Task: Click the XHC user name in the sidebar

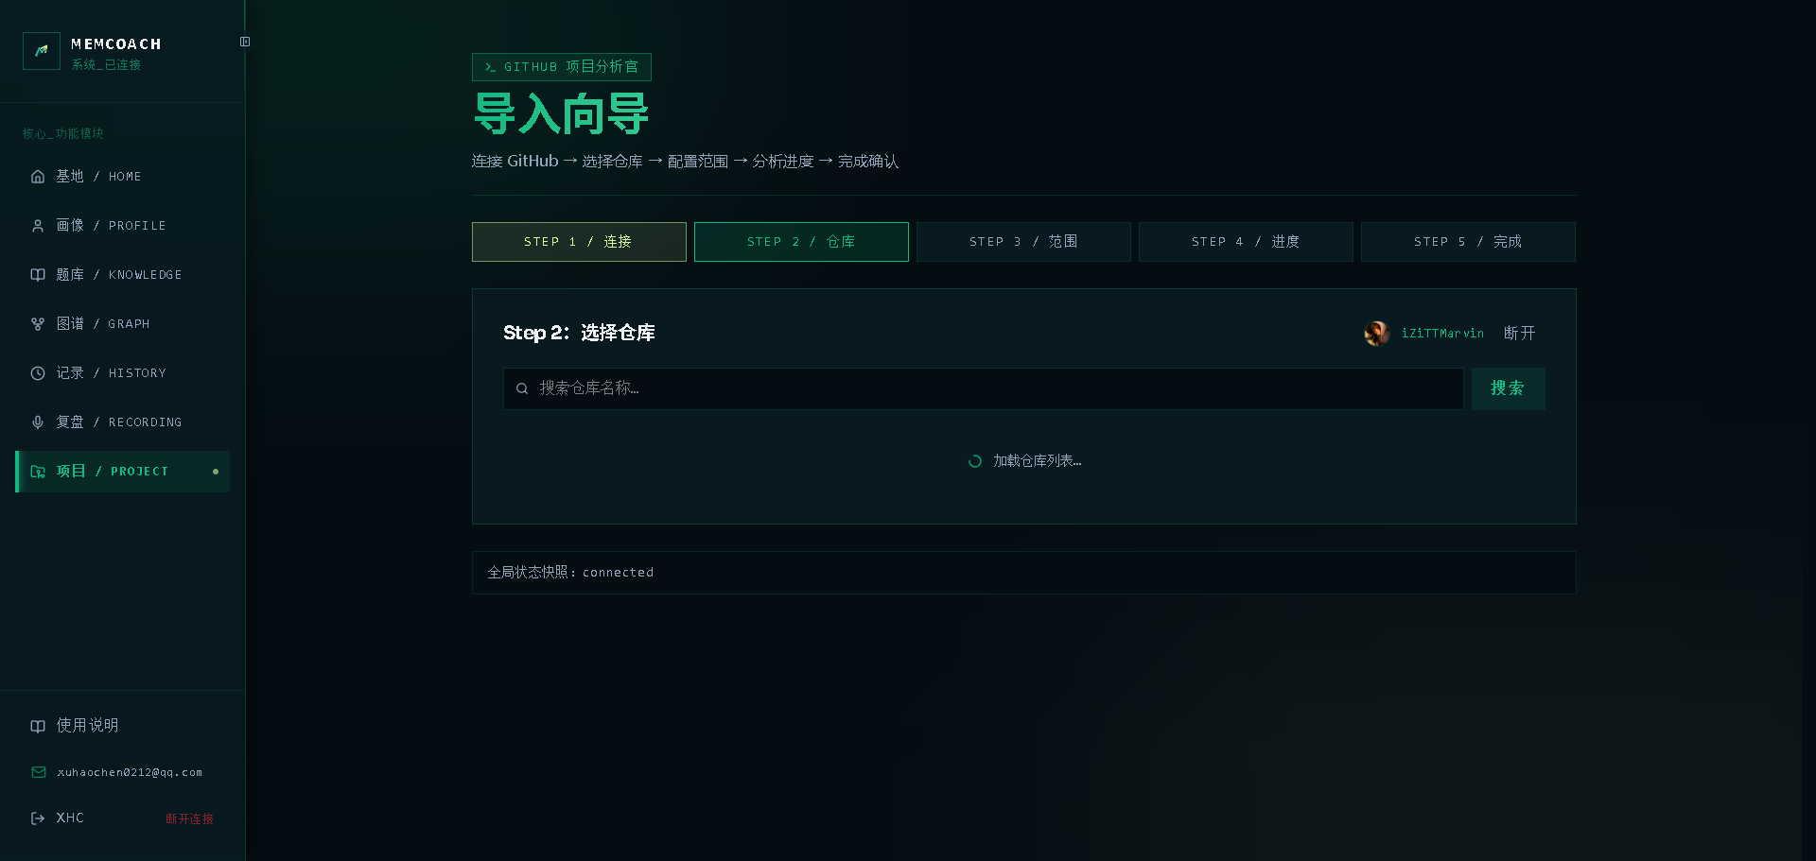Action: point(70,818)
